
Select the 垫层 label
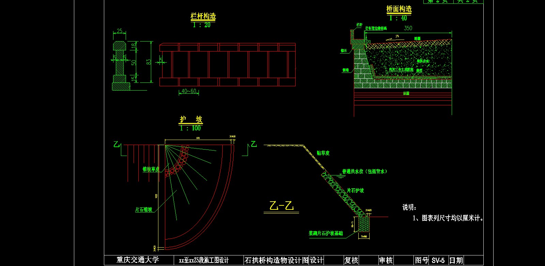[419, 70]
